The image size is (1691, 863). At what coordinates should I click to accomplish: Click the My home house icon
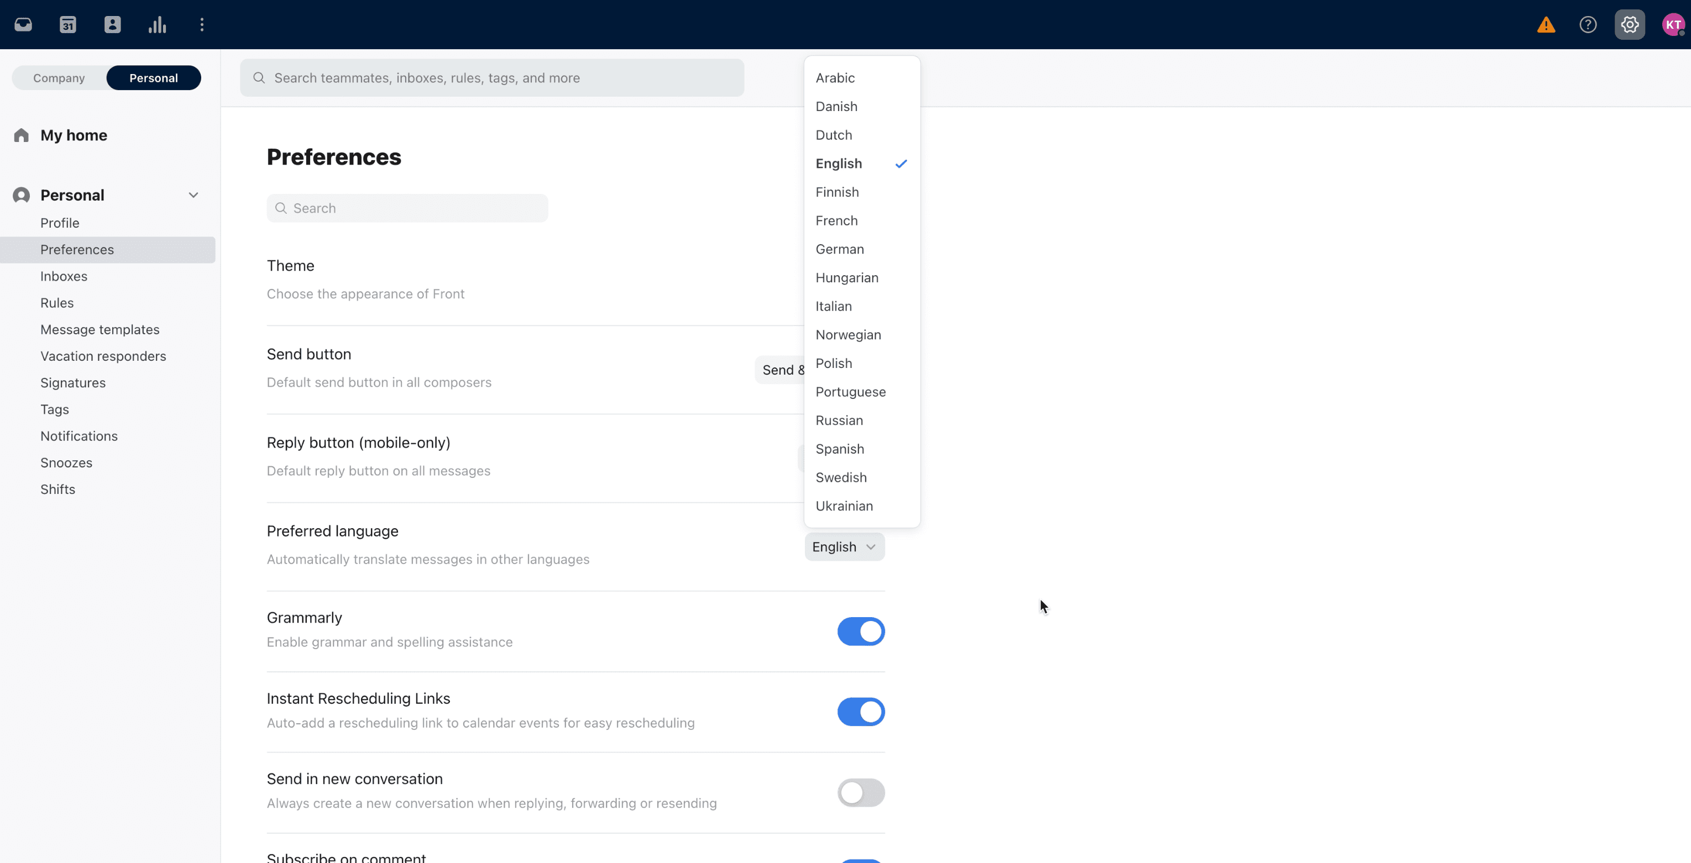21,135
